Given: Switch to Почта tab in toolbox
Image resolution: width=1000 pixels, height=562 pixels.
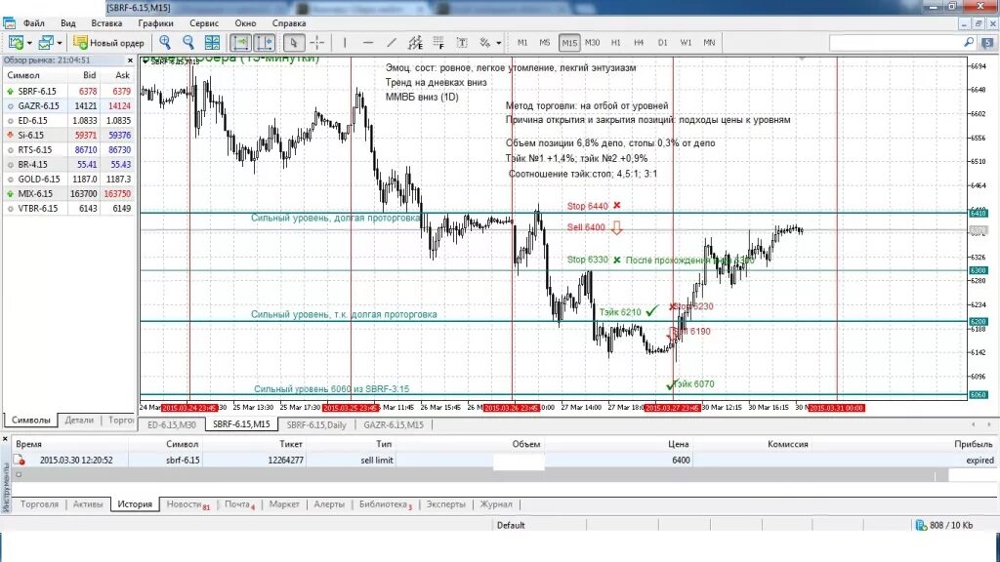Looking at the screenshot, I should [239, 504].
